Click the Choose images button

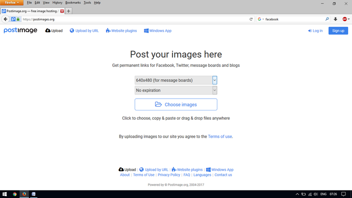(x=176, y=104)
